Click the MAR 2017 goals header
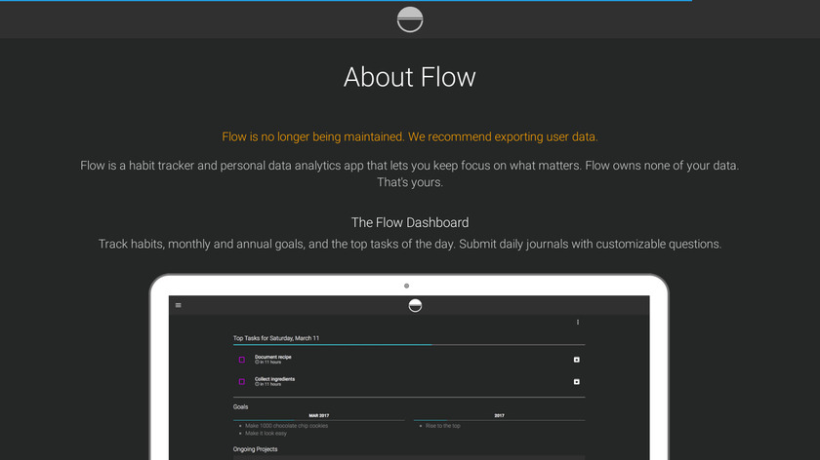This screenshot has height=460, width=820. coord(318,415)
